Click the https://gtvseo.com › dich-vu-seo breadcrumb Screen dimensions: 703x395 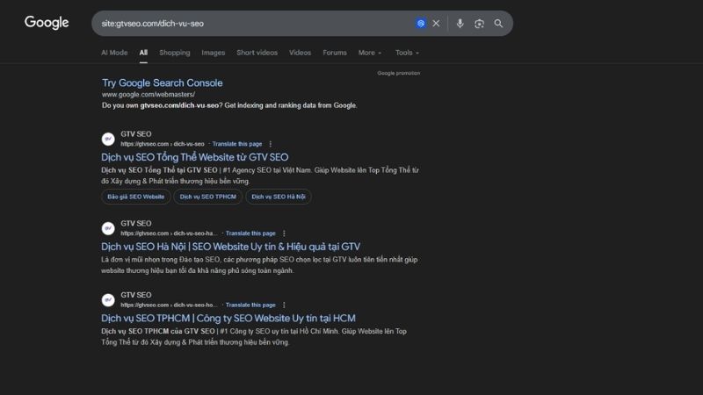coord(163,144)
